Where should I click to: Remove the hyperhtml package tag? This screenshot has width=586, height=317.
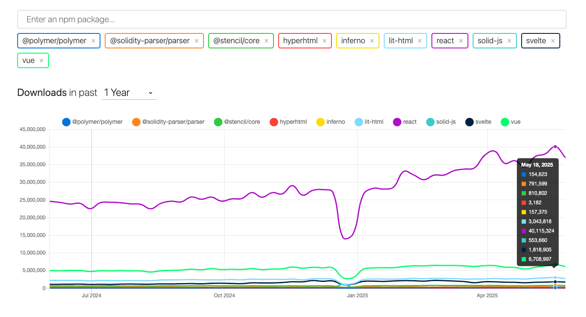pyautogui.click(x=325, y=41)
